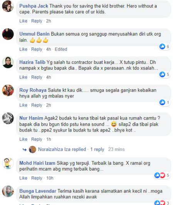Reply to Mohd Hairi Izam's comment

click(x=37, y=178)
